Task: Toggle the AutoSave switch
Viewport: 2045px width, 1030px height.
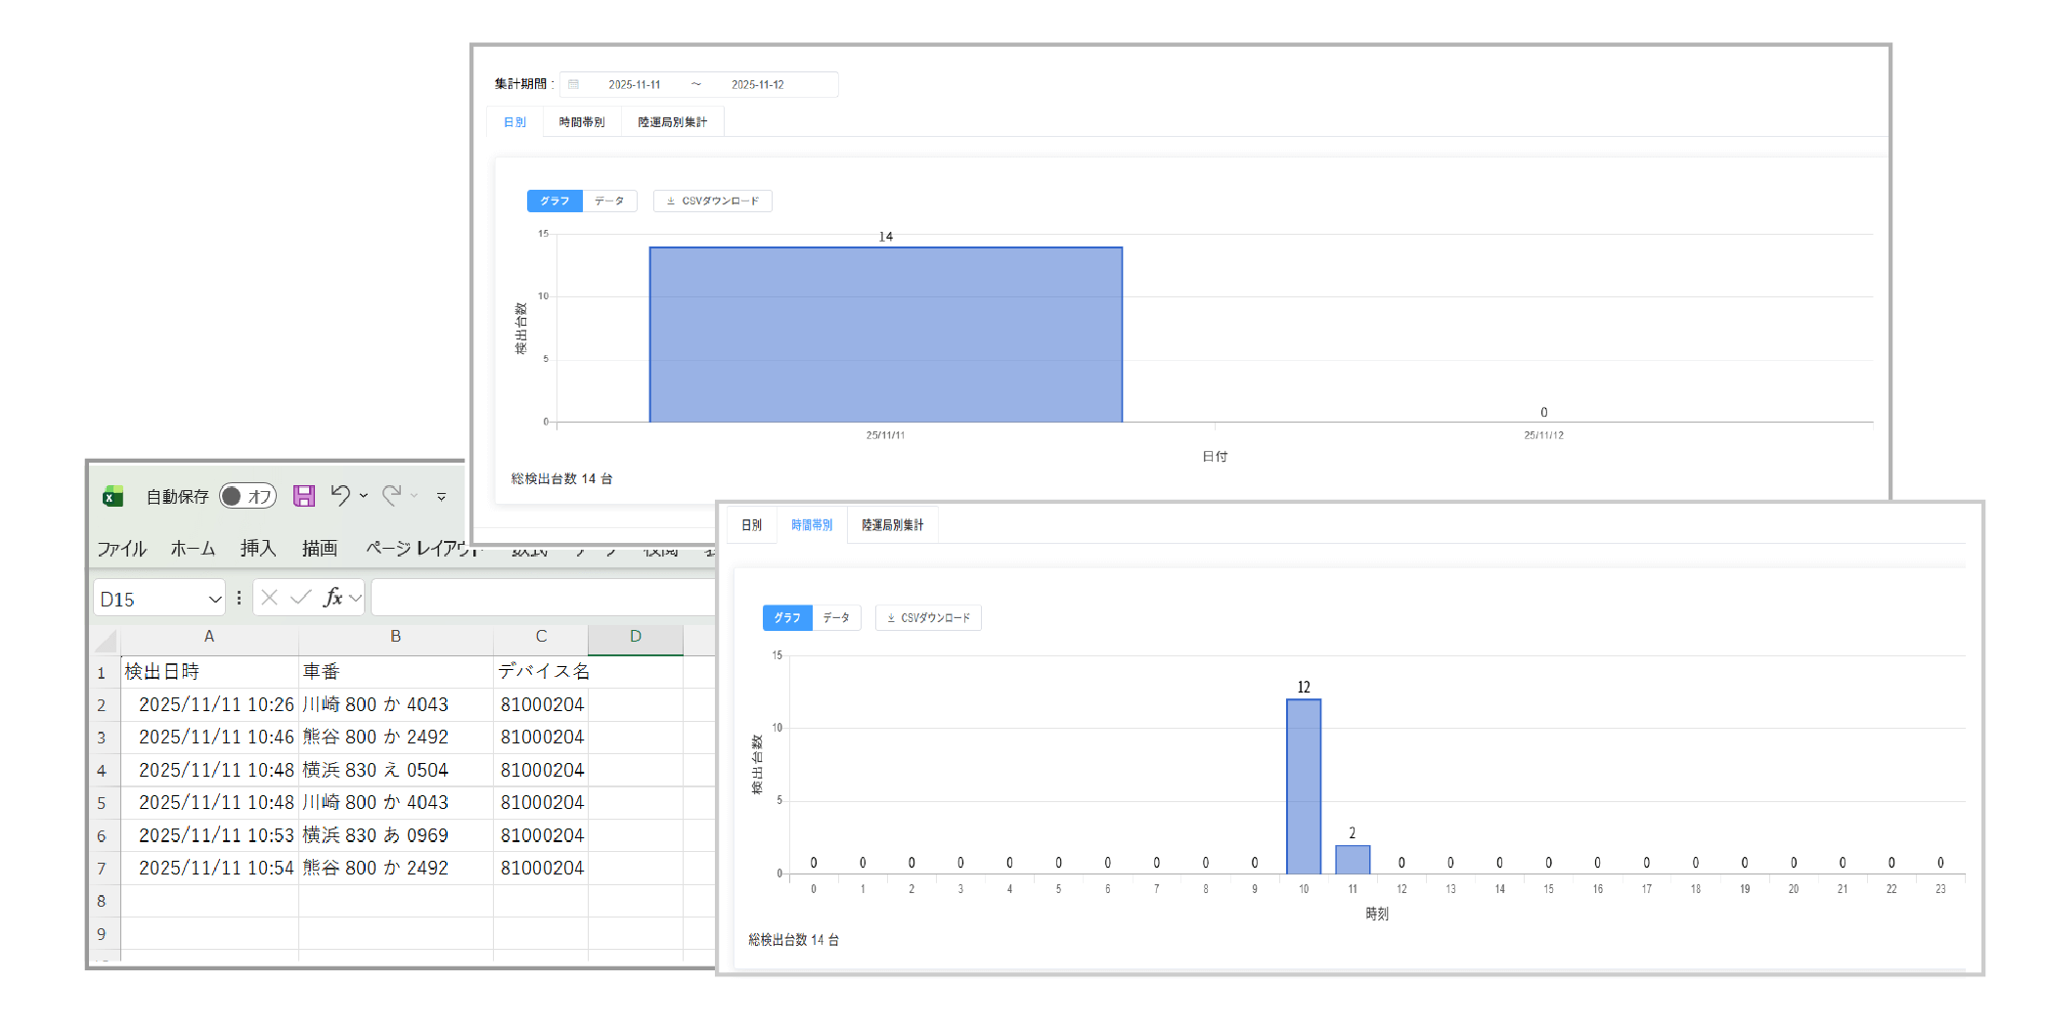Action: coord(247,497)
